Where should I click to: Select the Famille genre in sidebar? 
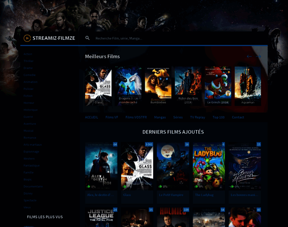tap(28, 173)
